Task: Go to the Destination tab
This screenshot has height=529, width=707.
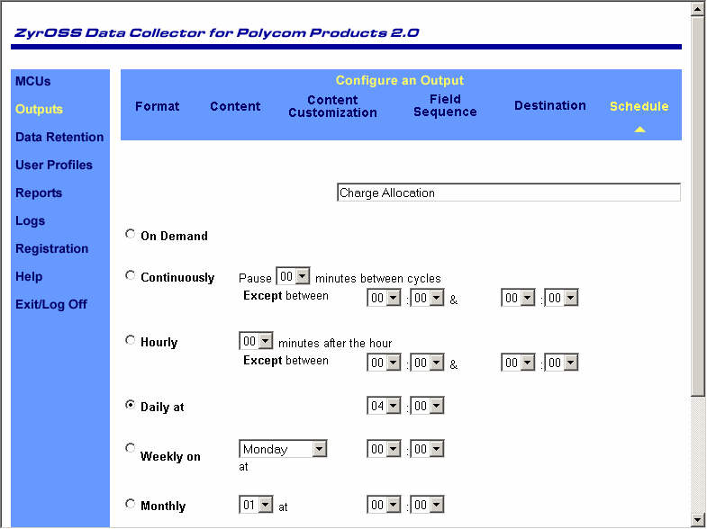Action: click(x=550, y=105)
